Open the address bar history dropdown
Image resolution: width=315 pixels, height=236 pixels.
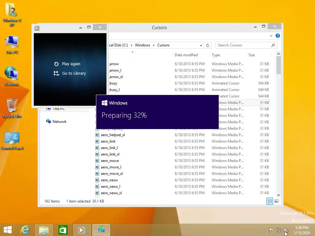click(x=201, y=45)
